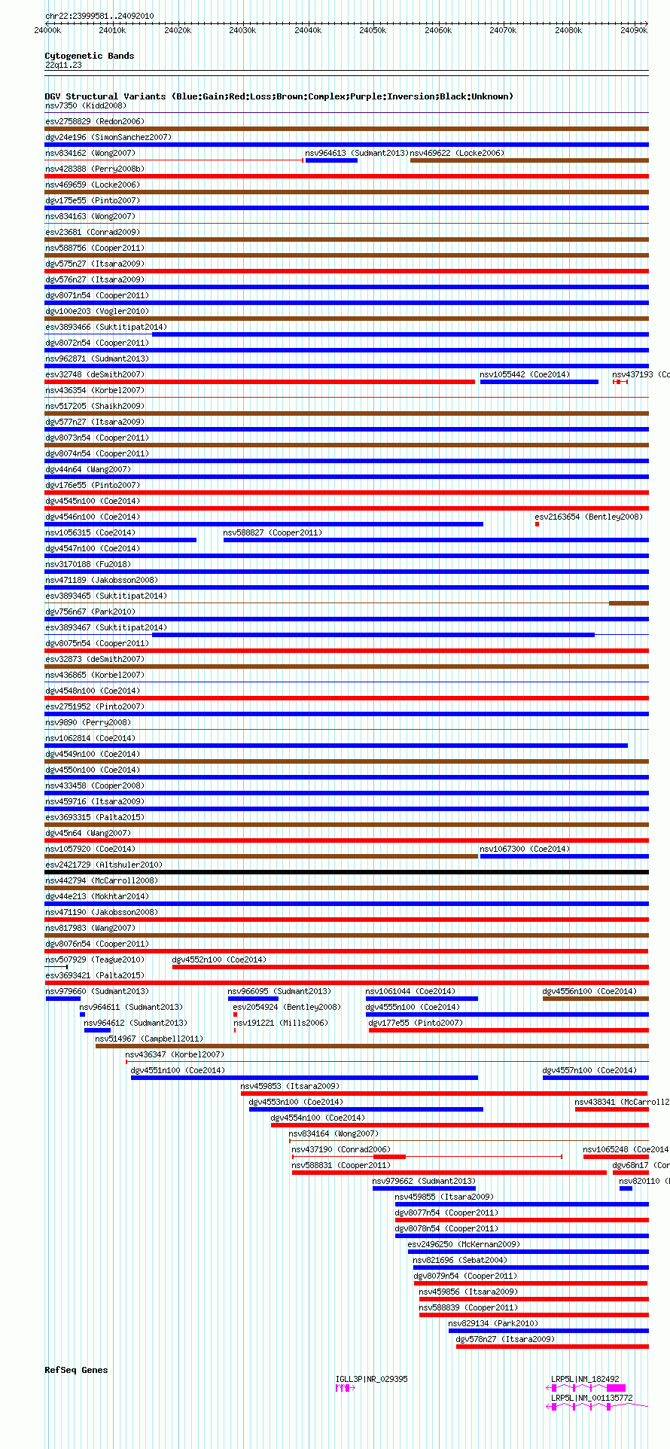The height and width of the screenshot is (1449, 670).
Task: Select dgv177e55 (Pinto2007) label
Action: pos(416,1023)
